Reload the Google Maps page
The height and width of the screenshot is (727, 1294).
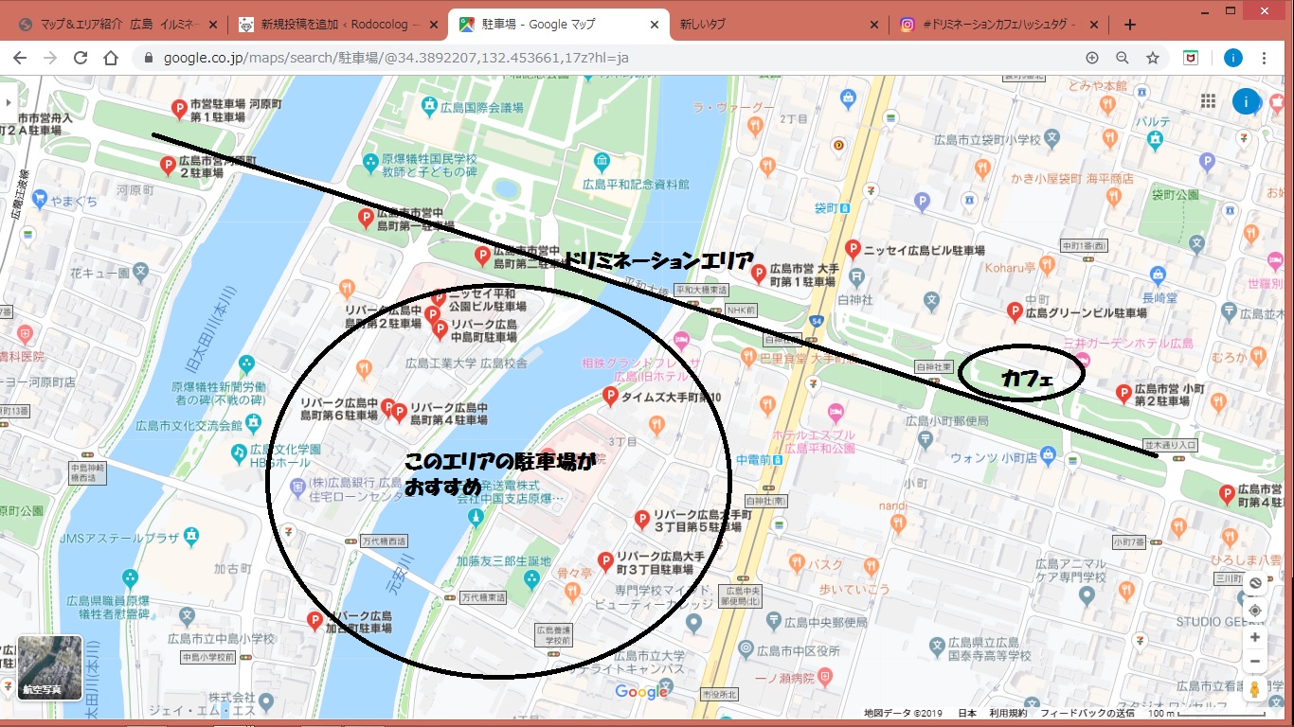81,58
